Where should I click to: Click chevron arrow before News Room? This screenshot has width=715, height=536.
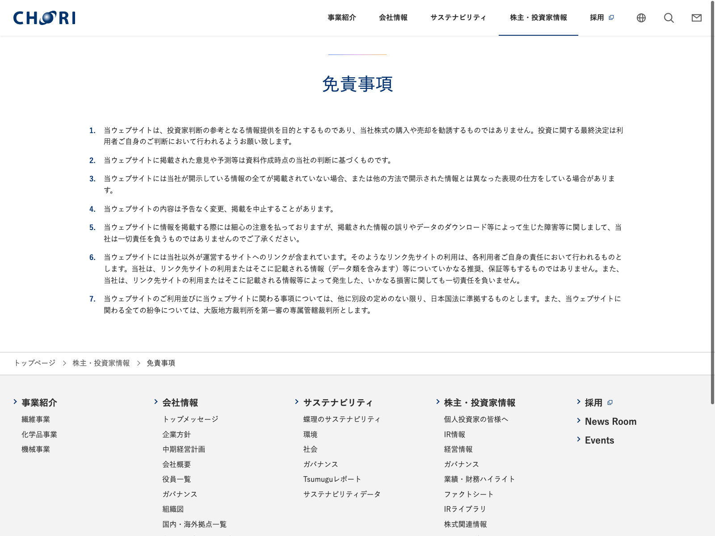tap(579, 421)
